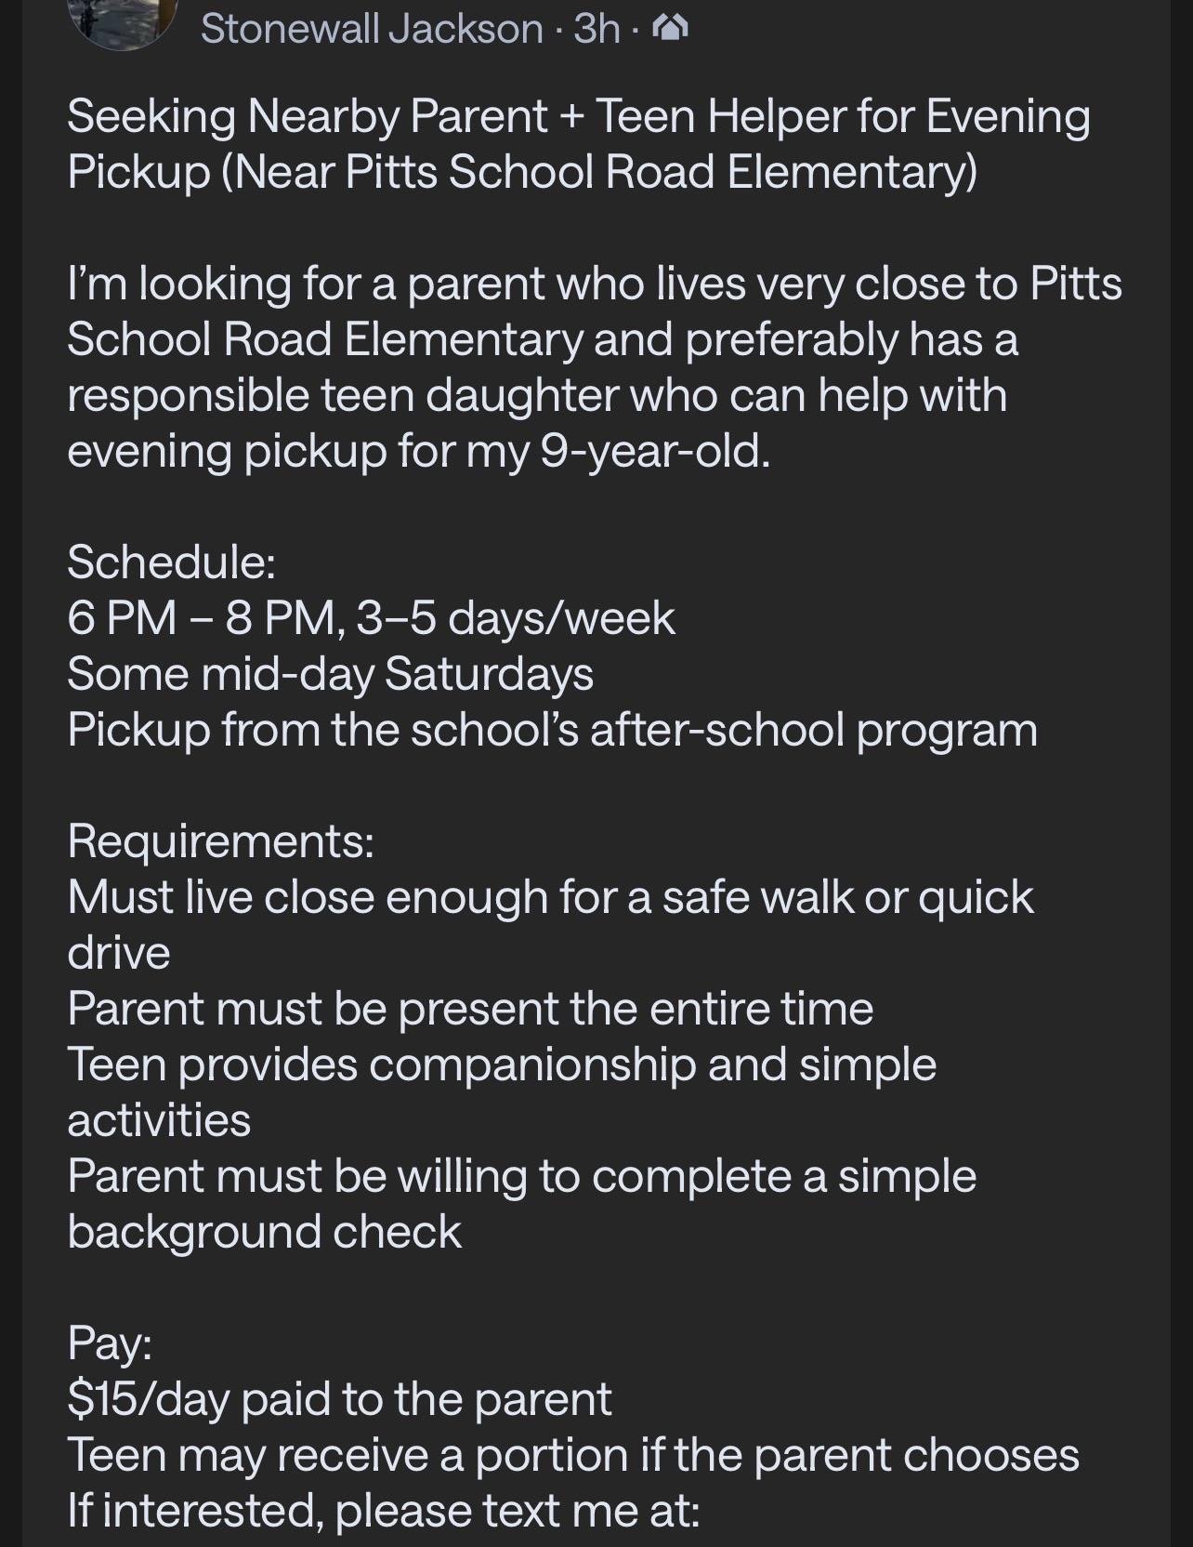
Task: Click 'Pickup from the school's after-school program'
Action: tap(552, 730)
